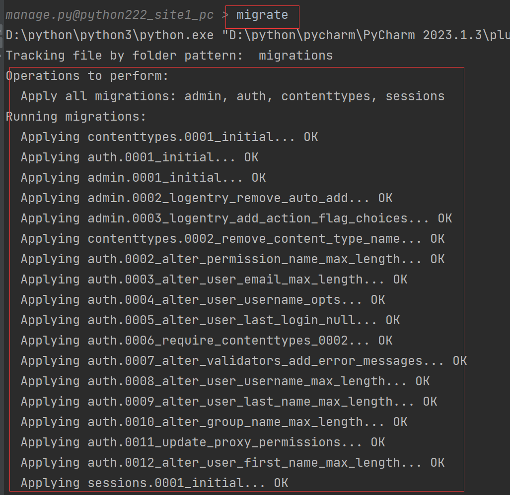Image resolution: width=510 pixels, height=495 pixels.
Task: Click the admin.0002_logentry_remove_auto_add line
Action: pos(206,198)
